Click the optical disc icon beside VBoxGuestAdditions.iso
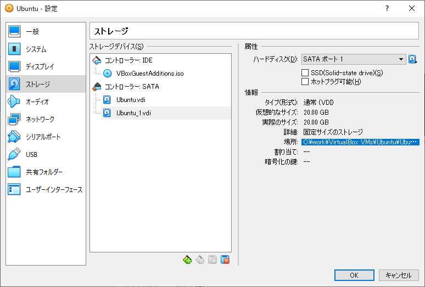Viewport: 425px width, 287px height. click(107, 74)
